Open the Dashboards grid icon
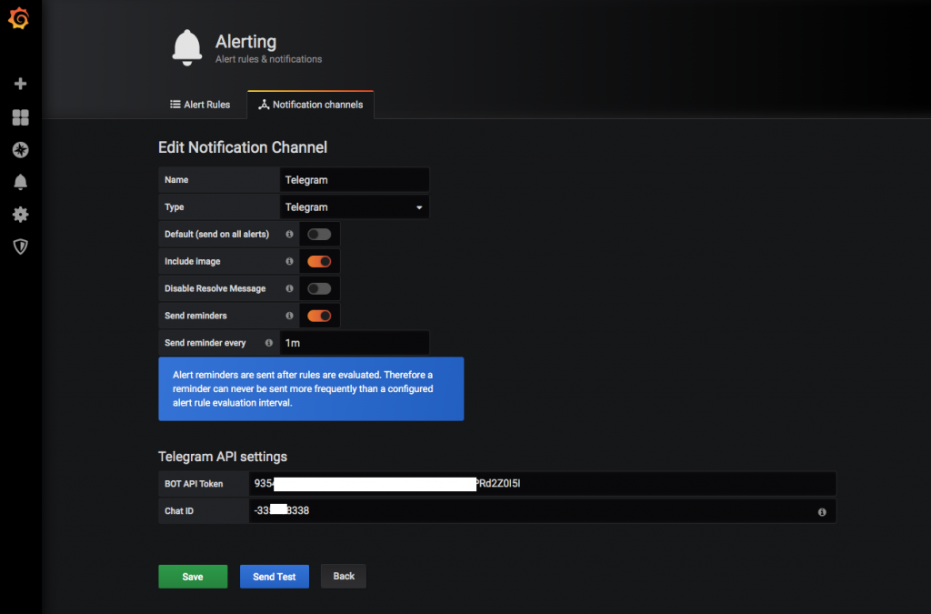 [x=20, y=117]
